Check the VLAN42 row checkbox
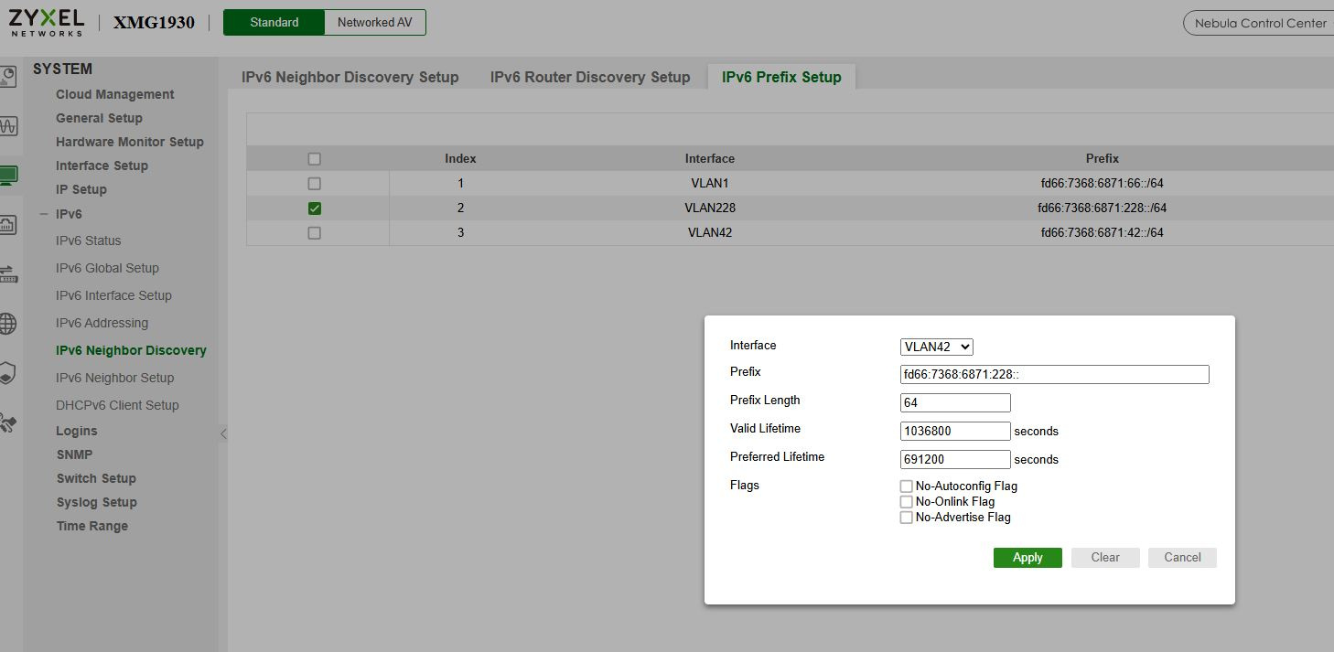Viewport: 1334px width, 652px height. coord(314,233)
